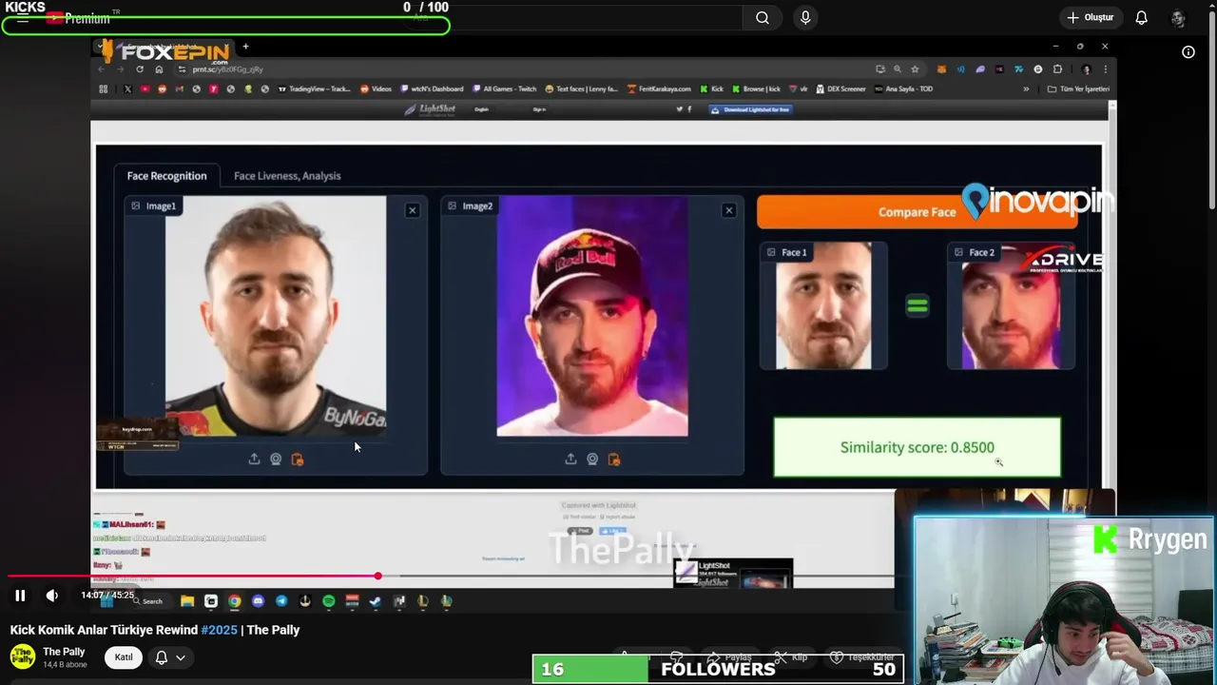Open DEX Screener bookmark

pos(841,89)
